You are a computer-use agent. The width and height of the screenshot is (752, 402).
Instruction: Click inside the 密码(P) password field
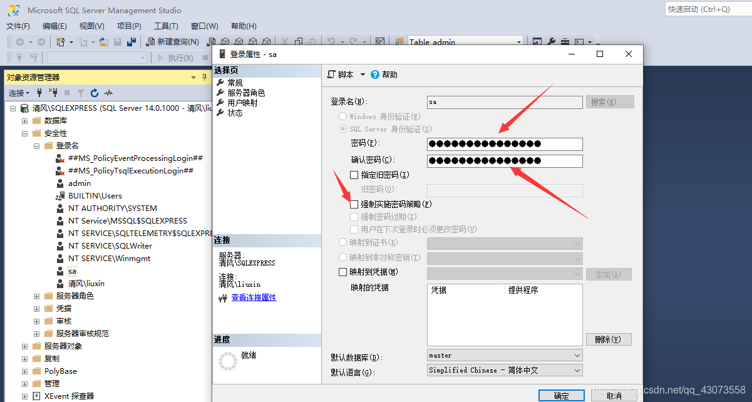tap(505, 144)
